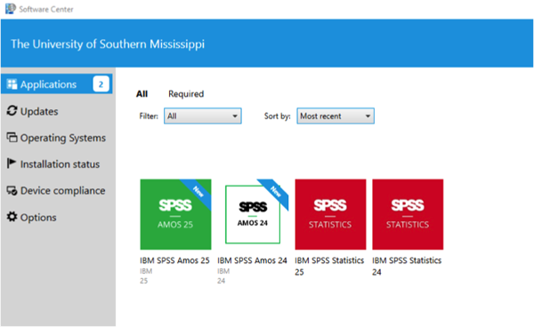
Task: Select Device compliance in the sidebar
Action: point(57,191)
